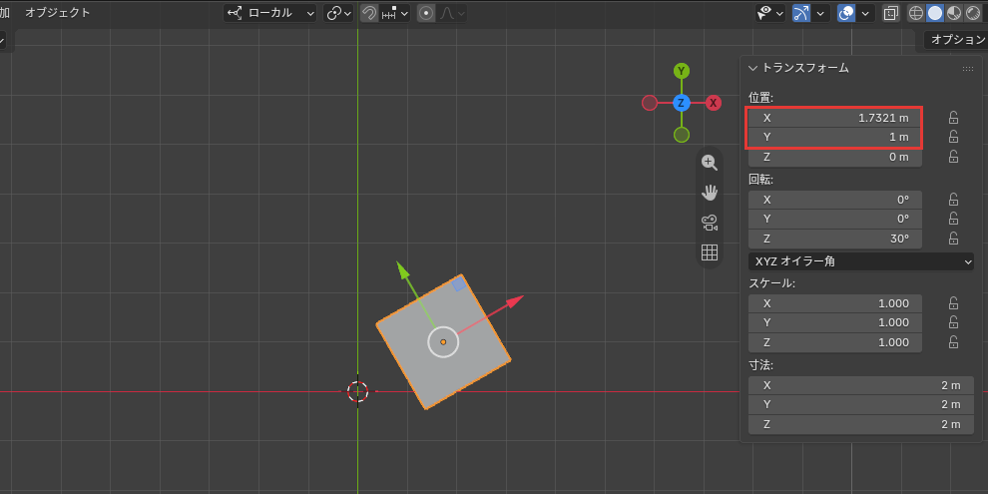Collapse the トランスフォーム panel
This screenshot has width=988, height=494.
[752, 68]
